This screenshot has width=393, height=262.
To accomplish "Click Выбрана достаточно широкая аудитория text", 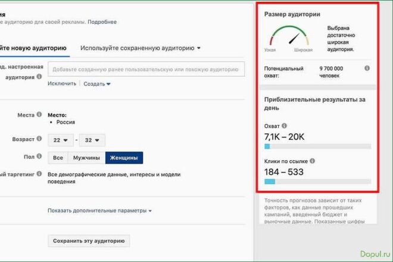I will pos(341,39).
